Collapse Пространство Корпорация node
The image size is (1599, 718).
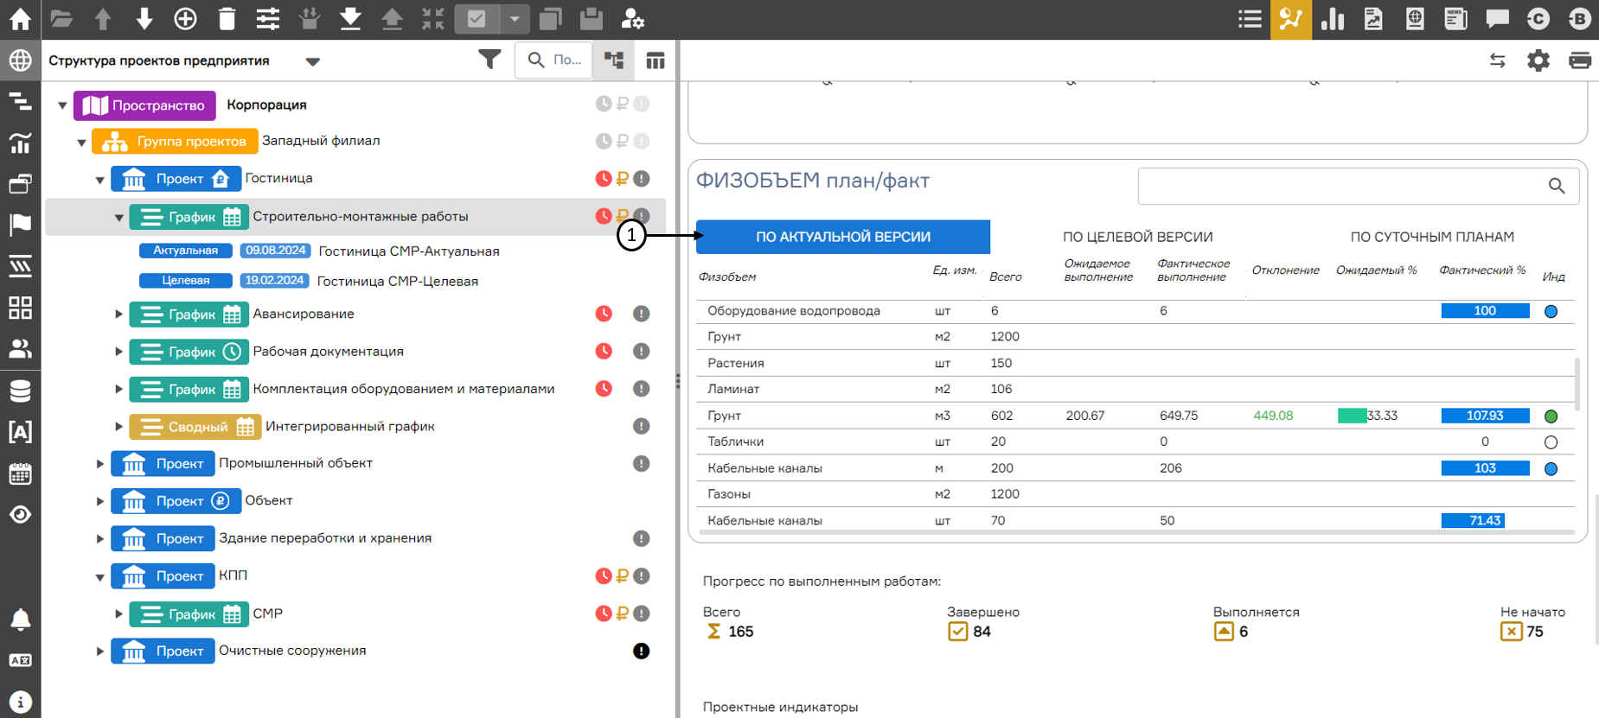(x=62, y=105)
